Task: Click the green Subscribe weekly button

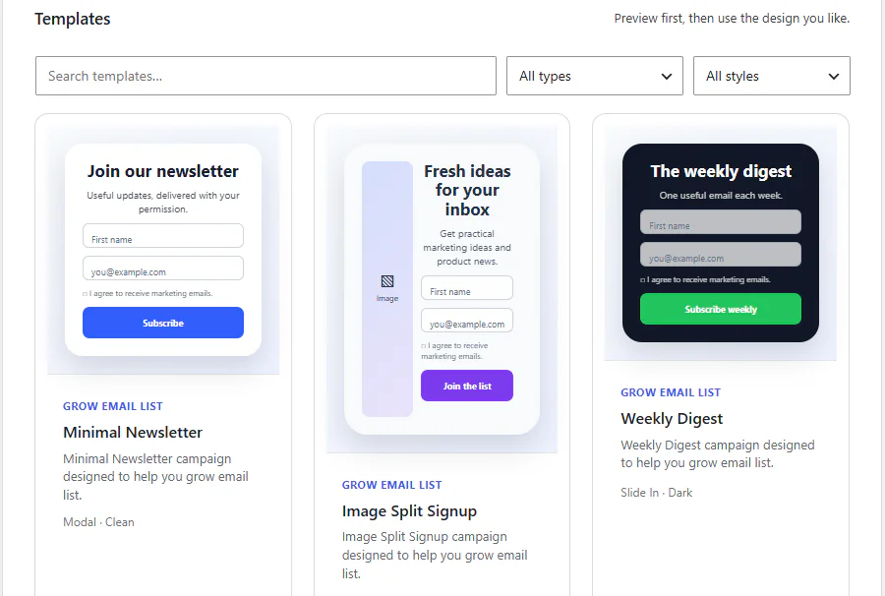Action: click(x=720, y=309)
